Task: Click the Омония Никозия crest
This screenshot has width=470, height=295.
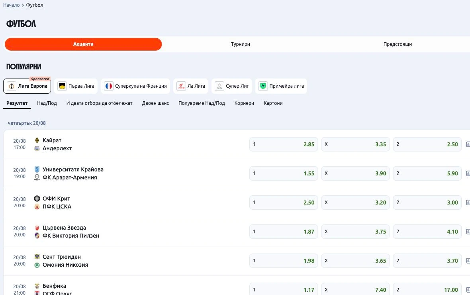Action: tap(37, 265)
